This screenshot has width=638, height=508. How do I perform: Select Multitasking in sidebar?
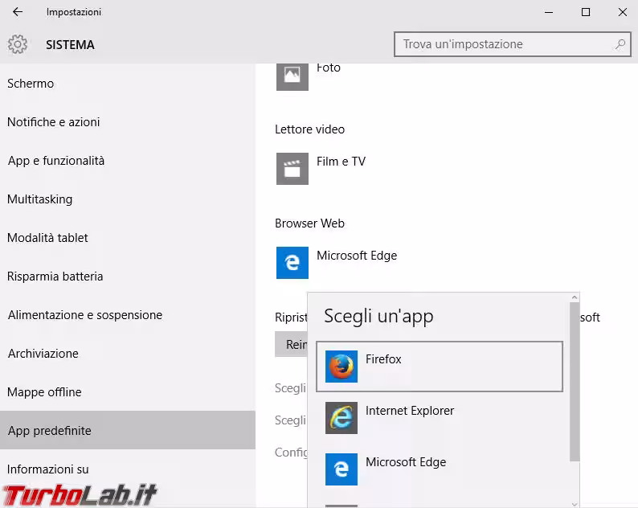127,199
